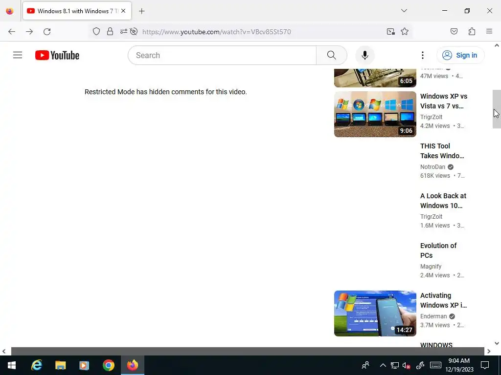The image size is (501, 375).
Task: Reload the current page
Action: [47, 32]
